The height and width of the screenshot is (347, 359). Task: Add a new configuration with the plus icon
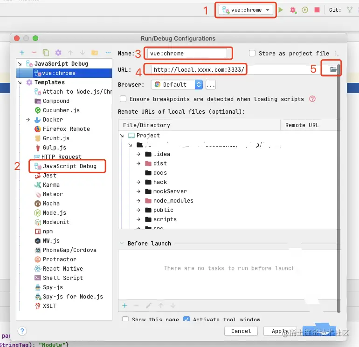[22, 53]
